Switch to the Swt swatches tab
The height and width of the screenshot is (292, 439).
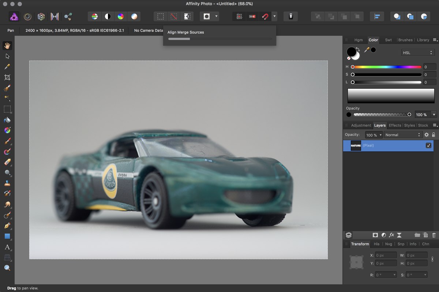point(389,40)
